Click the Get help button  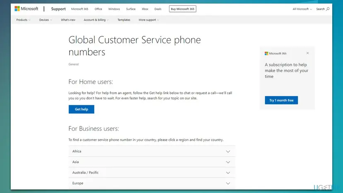click(81, 109)
